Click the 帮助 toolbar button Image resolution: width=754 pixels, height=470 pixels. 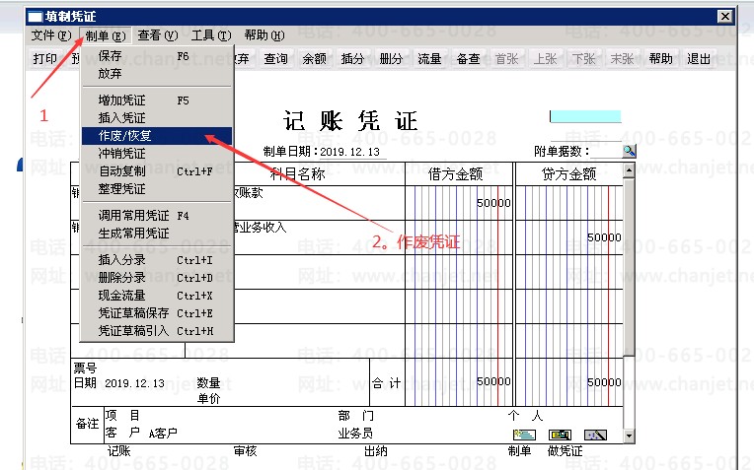click(x=660, y=59)
